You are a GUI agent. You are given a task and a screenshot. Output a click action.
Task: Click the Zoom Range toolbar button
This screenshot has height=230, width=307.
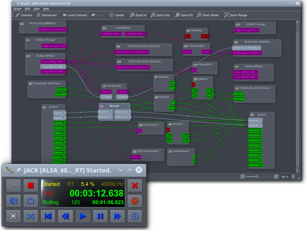tap(236, 15)
